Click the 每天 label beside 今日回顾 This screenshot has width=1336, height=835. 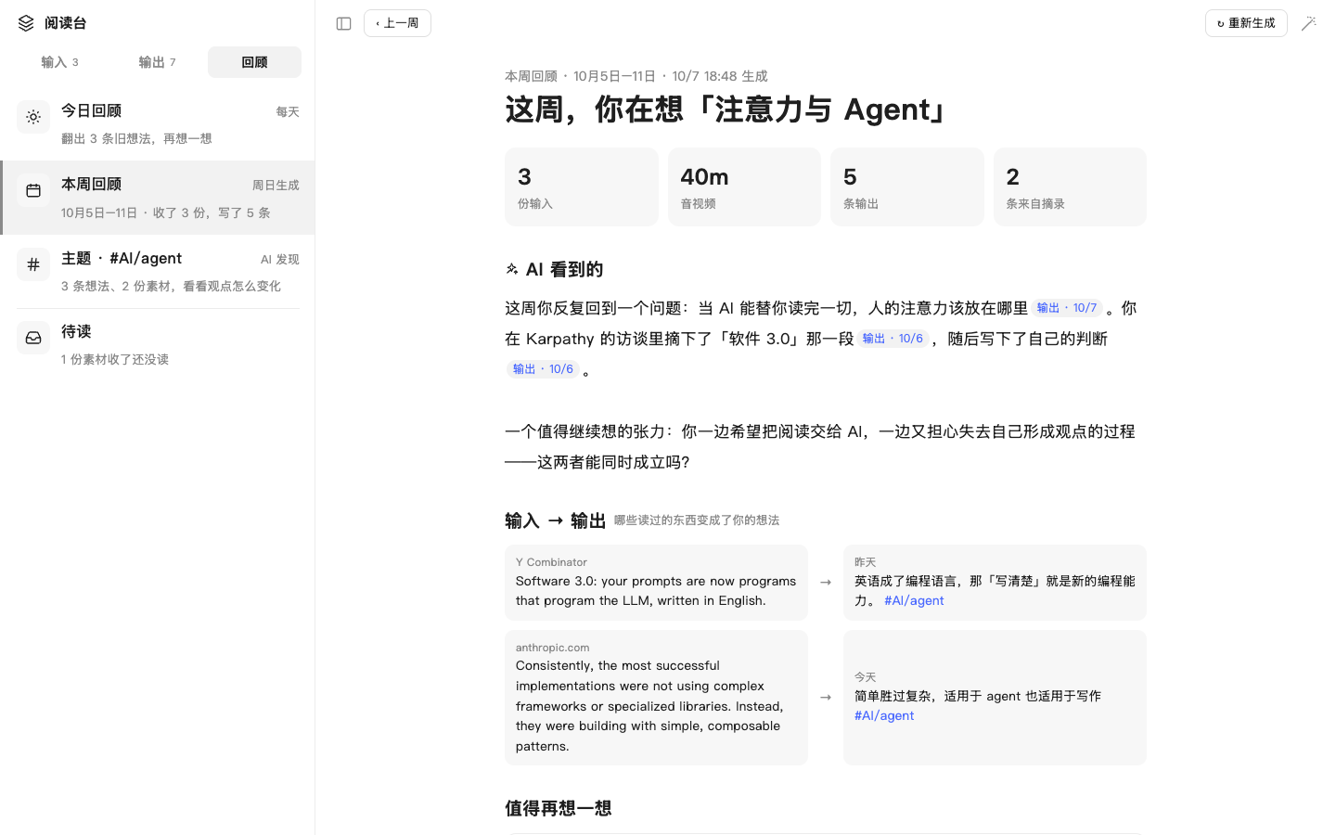(x=288, y=111)
